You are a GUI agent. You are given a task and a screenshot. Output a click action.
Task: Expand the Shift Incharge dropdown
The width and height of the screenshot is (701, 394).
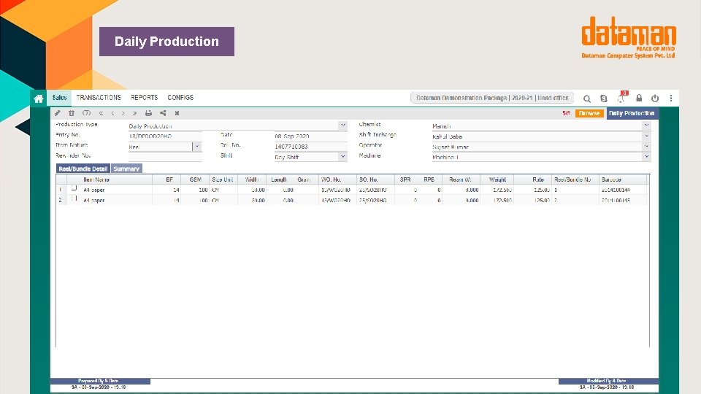point(646,136)
